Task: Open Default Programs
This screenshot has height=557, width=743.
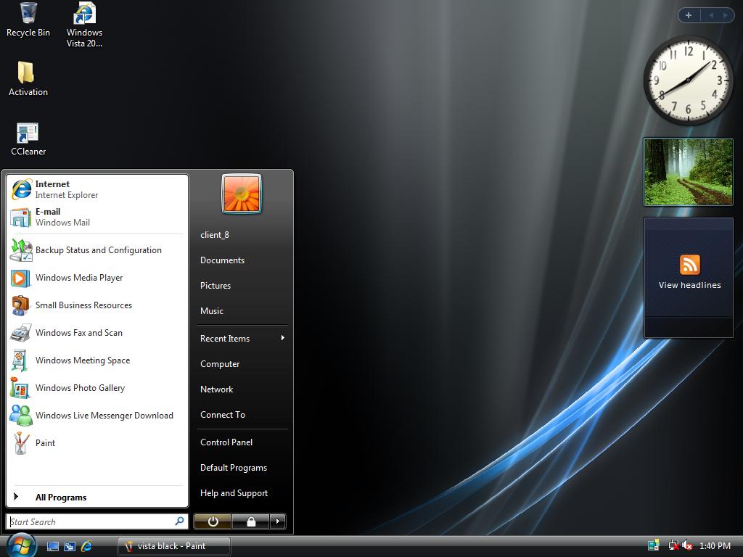Action: coord(234,468)
